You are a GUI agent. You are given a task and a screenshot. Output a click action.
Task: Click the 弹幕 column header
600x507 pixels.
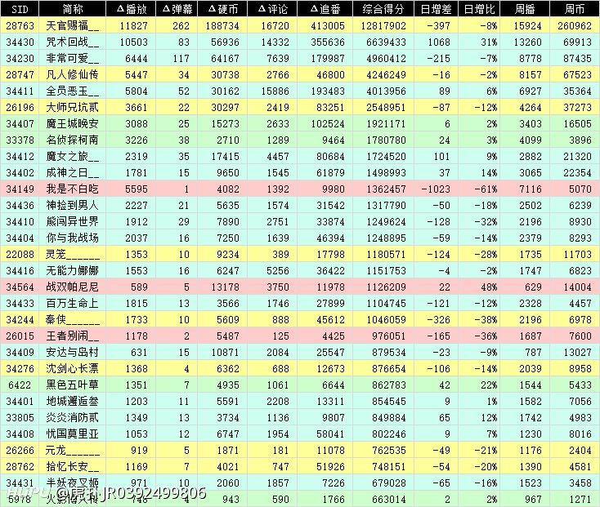pos(177,9)
